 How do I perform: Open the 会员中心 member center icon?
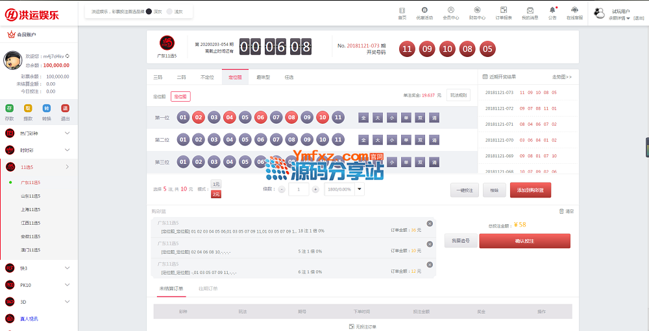[x=450, y=11]
